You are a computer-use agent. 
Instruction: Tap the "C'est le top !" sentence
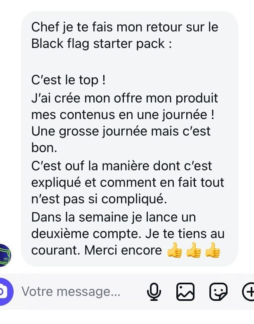point(69,80)
